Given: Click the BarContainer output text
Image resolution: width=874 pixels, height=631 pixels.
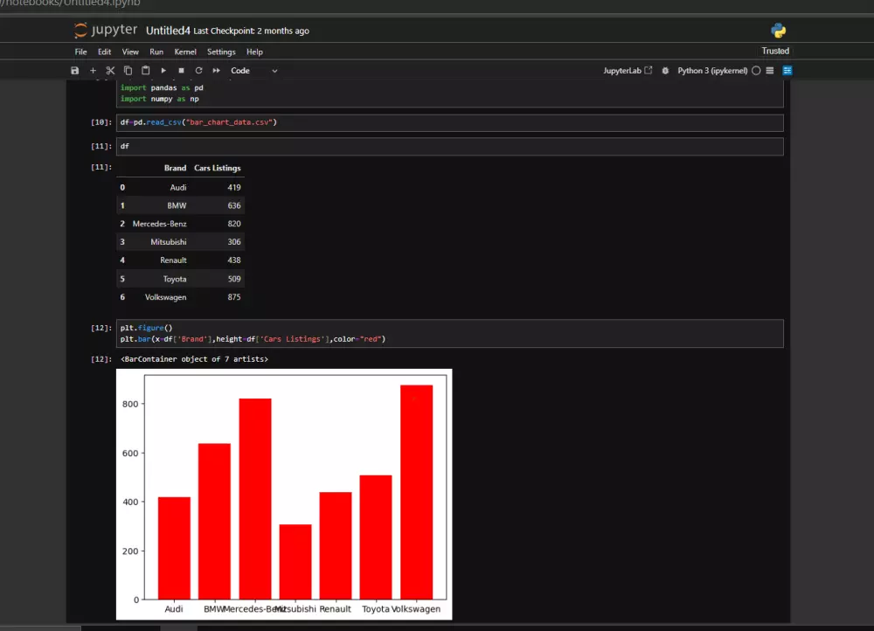Looking at the screenshot, I should (x=194, y=359).
